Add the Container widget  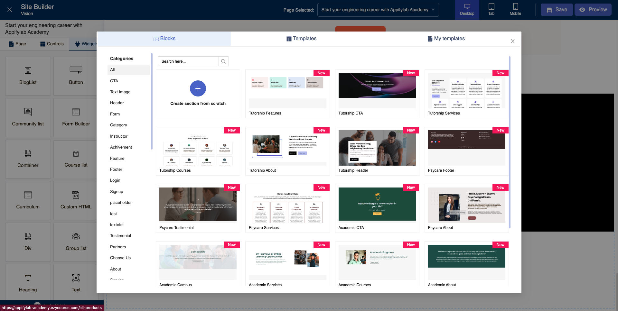click(28, 159)
